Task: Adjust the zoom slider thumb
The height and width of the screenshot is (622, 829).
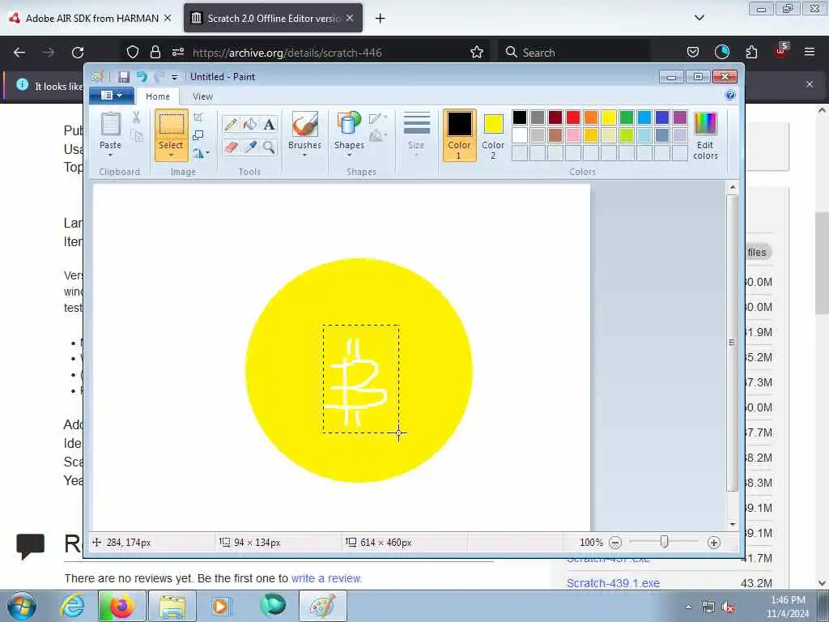Action: coord(664,542)
